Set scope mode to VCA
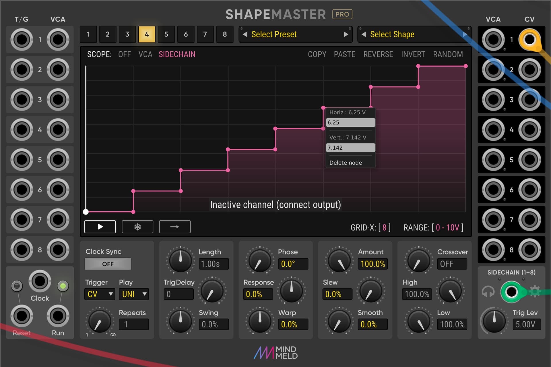The height and width of the screenshot is (367, 551). pos(145,54)
